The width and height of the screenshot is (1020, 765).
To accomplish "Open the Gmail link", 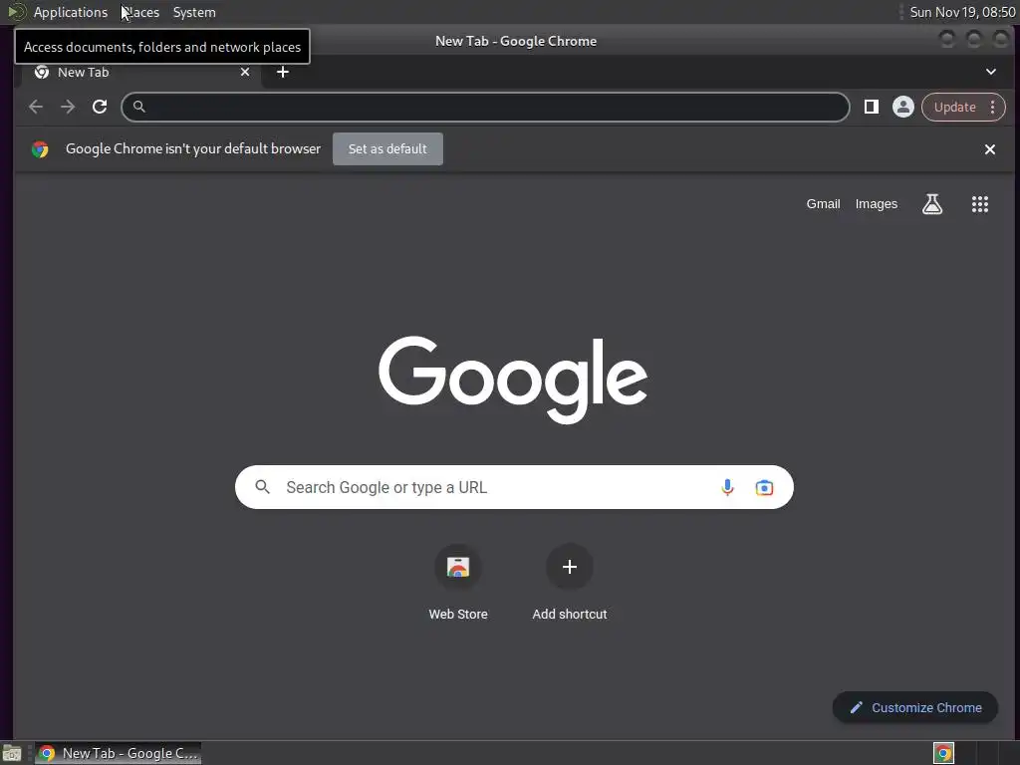I will tap(823, 204).
